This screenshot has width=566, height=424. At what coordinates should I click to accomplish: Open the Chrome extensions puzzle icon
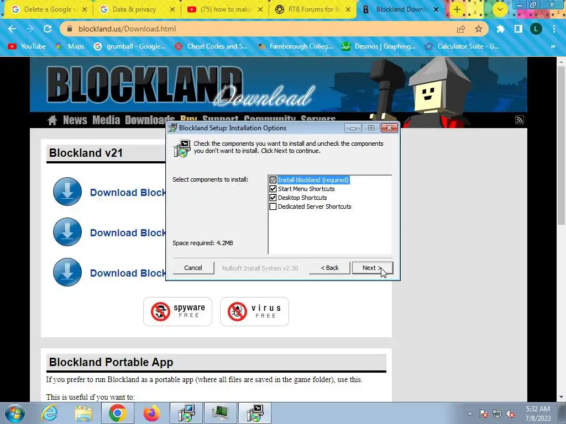coord(500,29)
